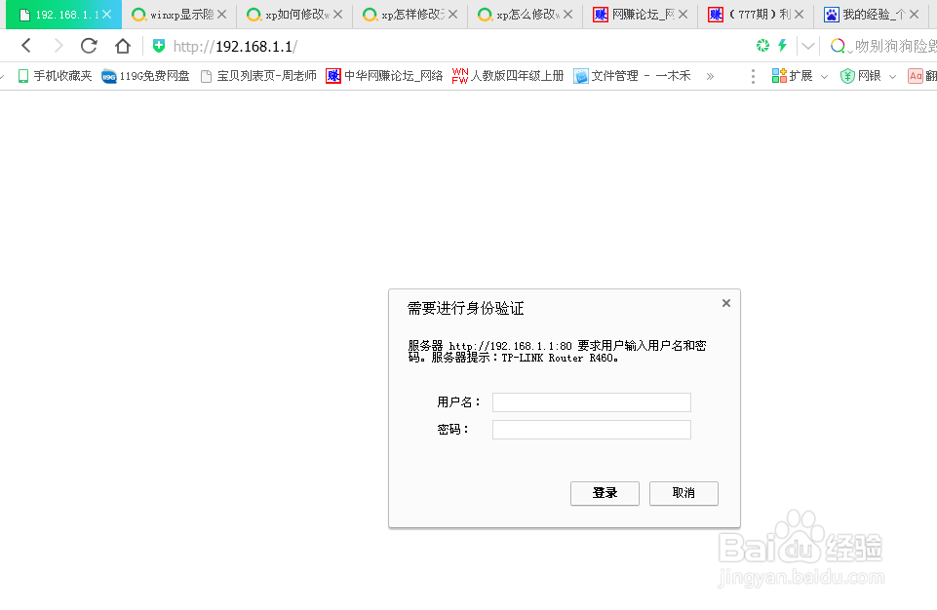Expand the 扩展 dropdown chevron
937x610 pixels.
(x=824, y=76)
